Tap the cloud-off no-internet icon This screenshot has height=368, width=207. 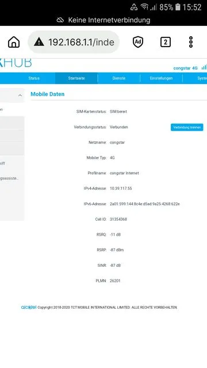(60, 20)
